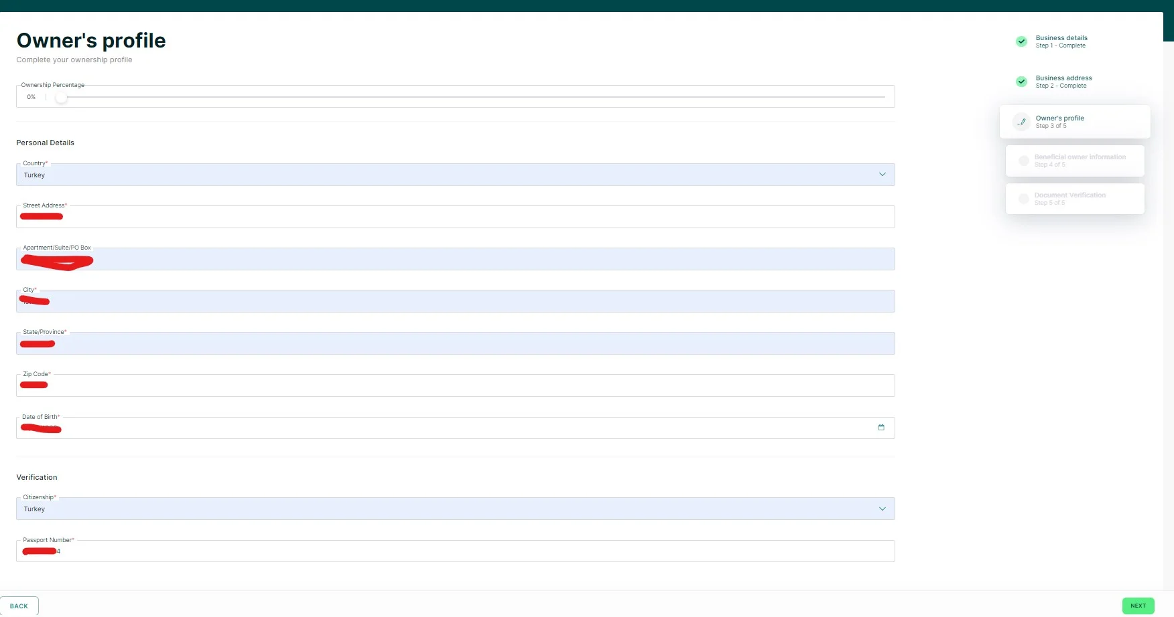Click the Date of Birth calendar icon

coord(881,428)
